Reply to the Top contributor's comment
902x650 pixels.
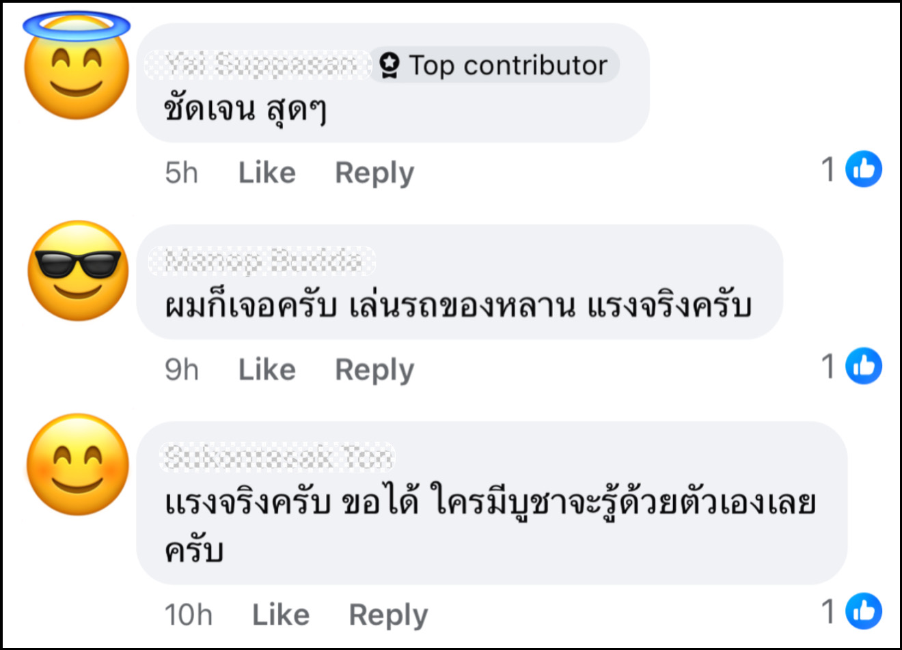[374, 173]
